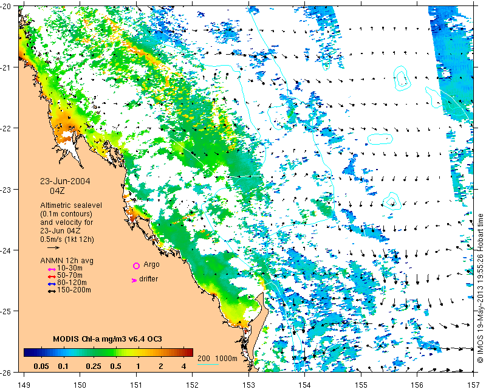Click the latitude axis label -22
The width and height of the screenshot is (486, 389).
5,128
